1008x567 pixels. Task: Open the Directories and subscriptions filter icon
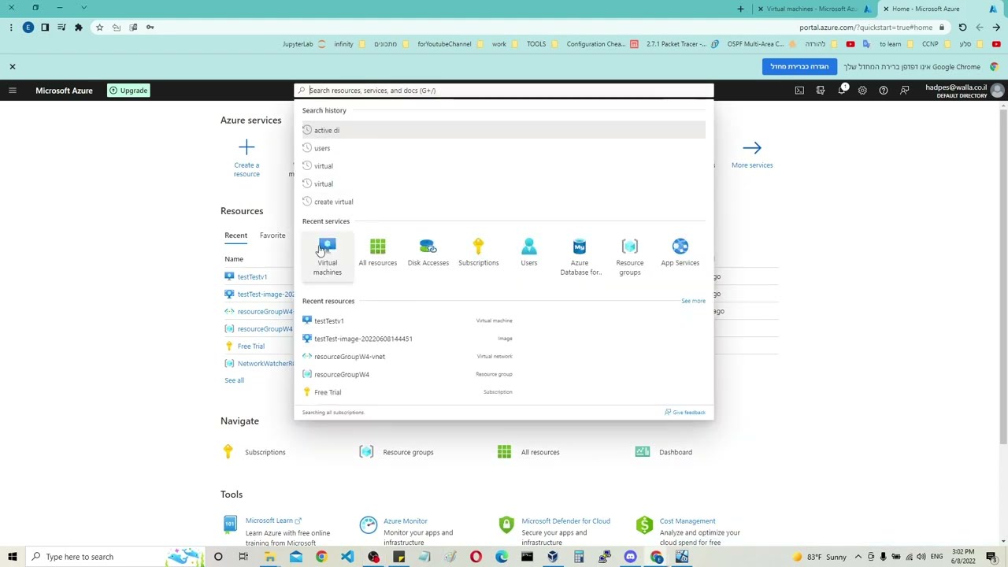point(821,91)
